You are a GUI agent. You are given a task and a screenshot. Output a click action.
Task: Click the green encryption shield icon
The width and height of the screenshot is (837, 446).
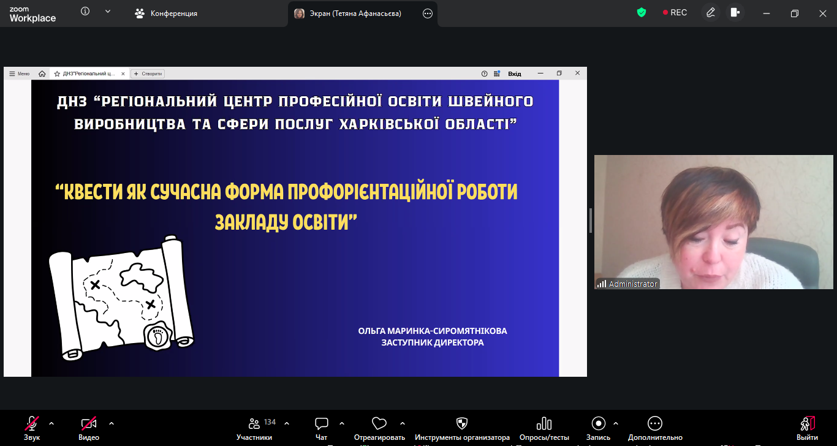(642, 13)
